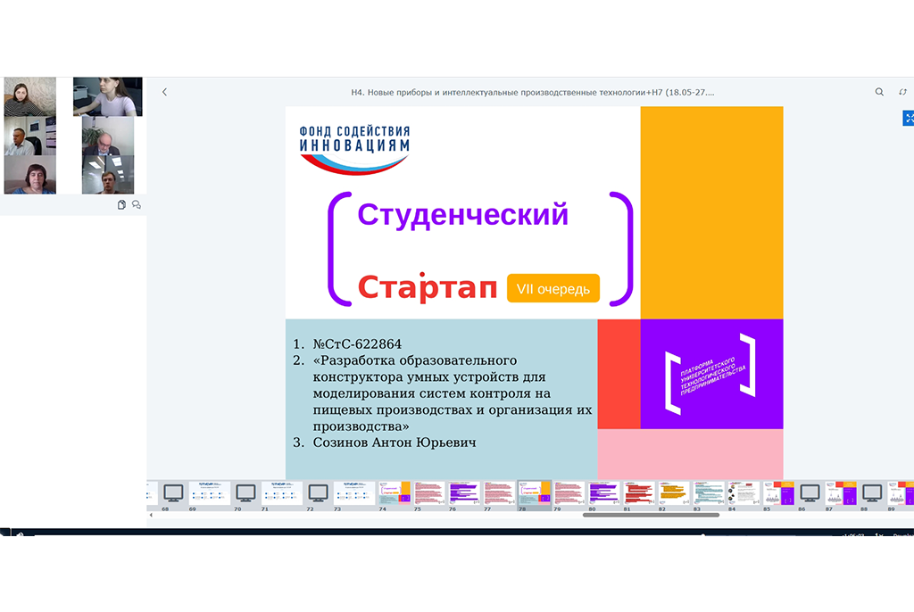The image size is (914, 612).
Task: Select the bottom-right participant video tile
Action: (x=108, y=174)
